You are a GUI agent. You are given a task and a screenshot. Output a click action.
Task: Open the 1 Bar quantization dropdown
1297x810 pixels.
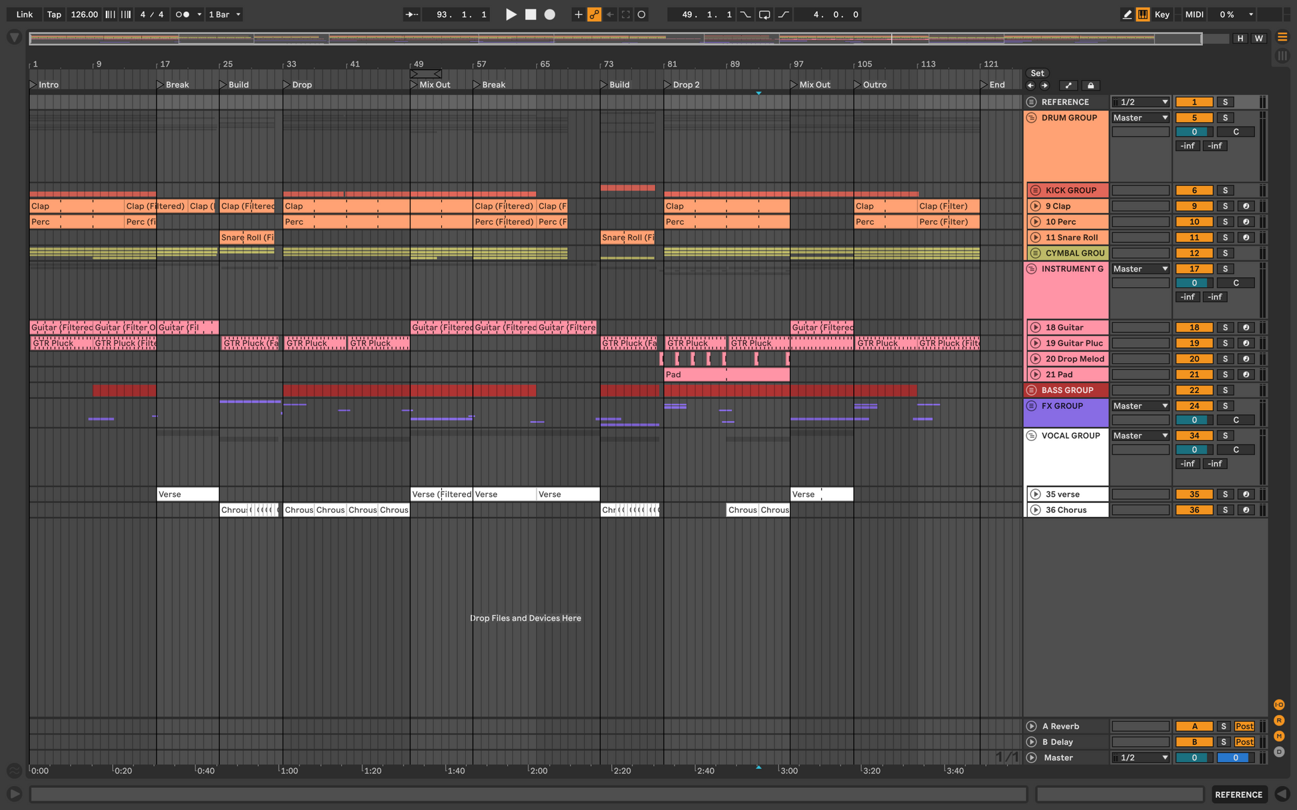tap(225, 15)
